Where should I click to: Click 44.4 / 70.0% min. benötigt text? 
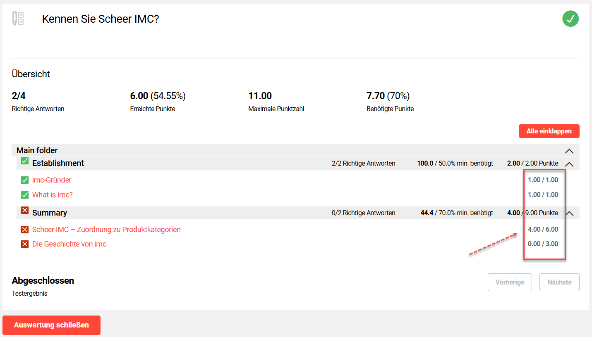click(457, 213)
